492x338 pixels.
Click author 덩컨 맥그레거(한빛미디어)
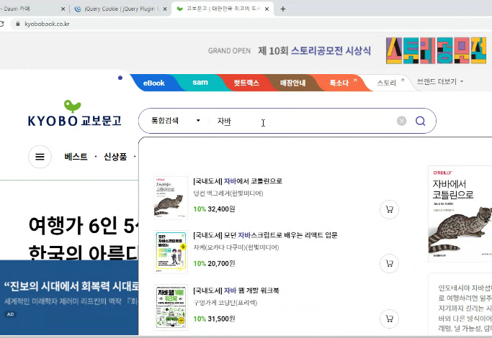[228, 193]
